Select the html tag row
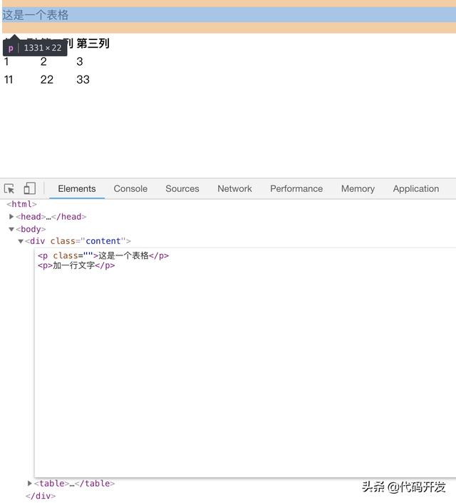Screen dimensions: 456x503 tap(22, 204)
